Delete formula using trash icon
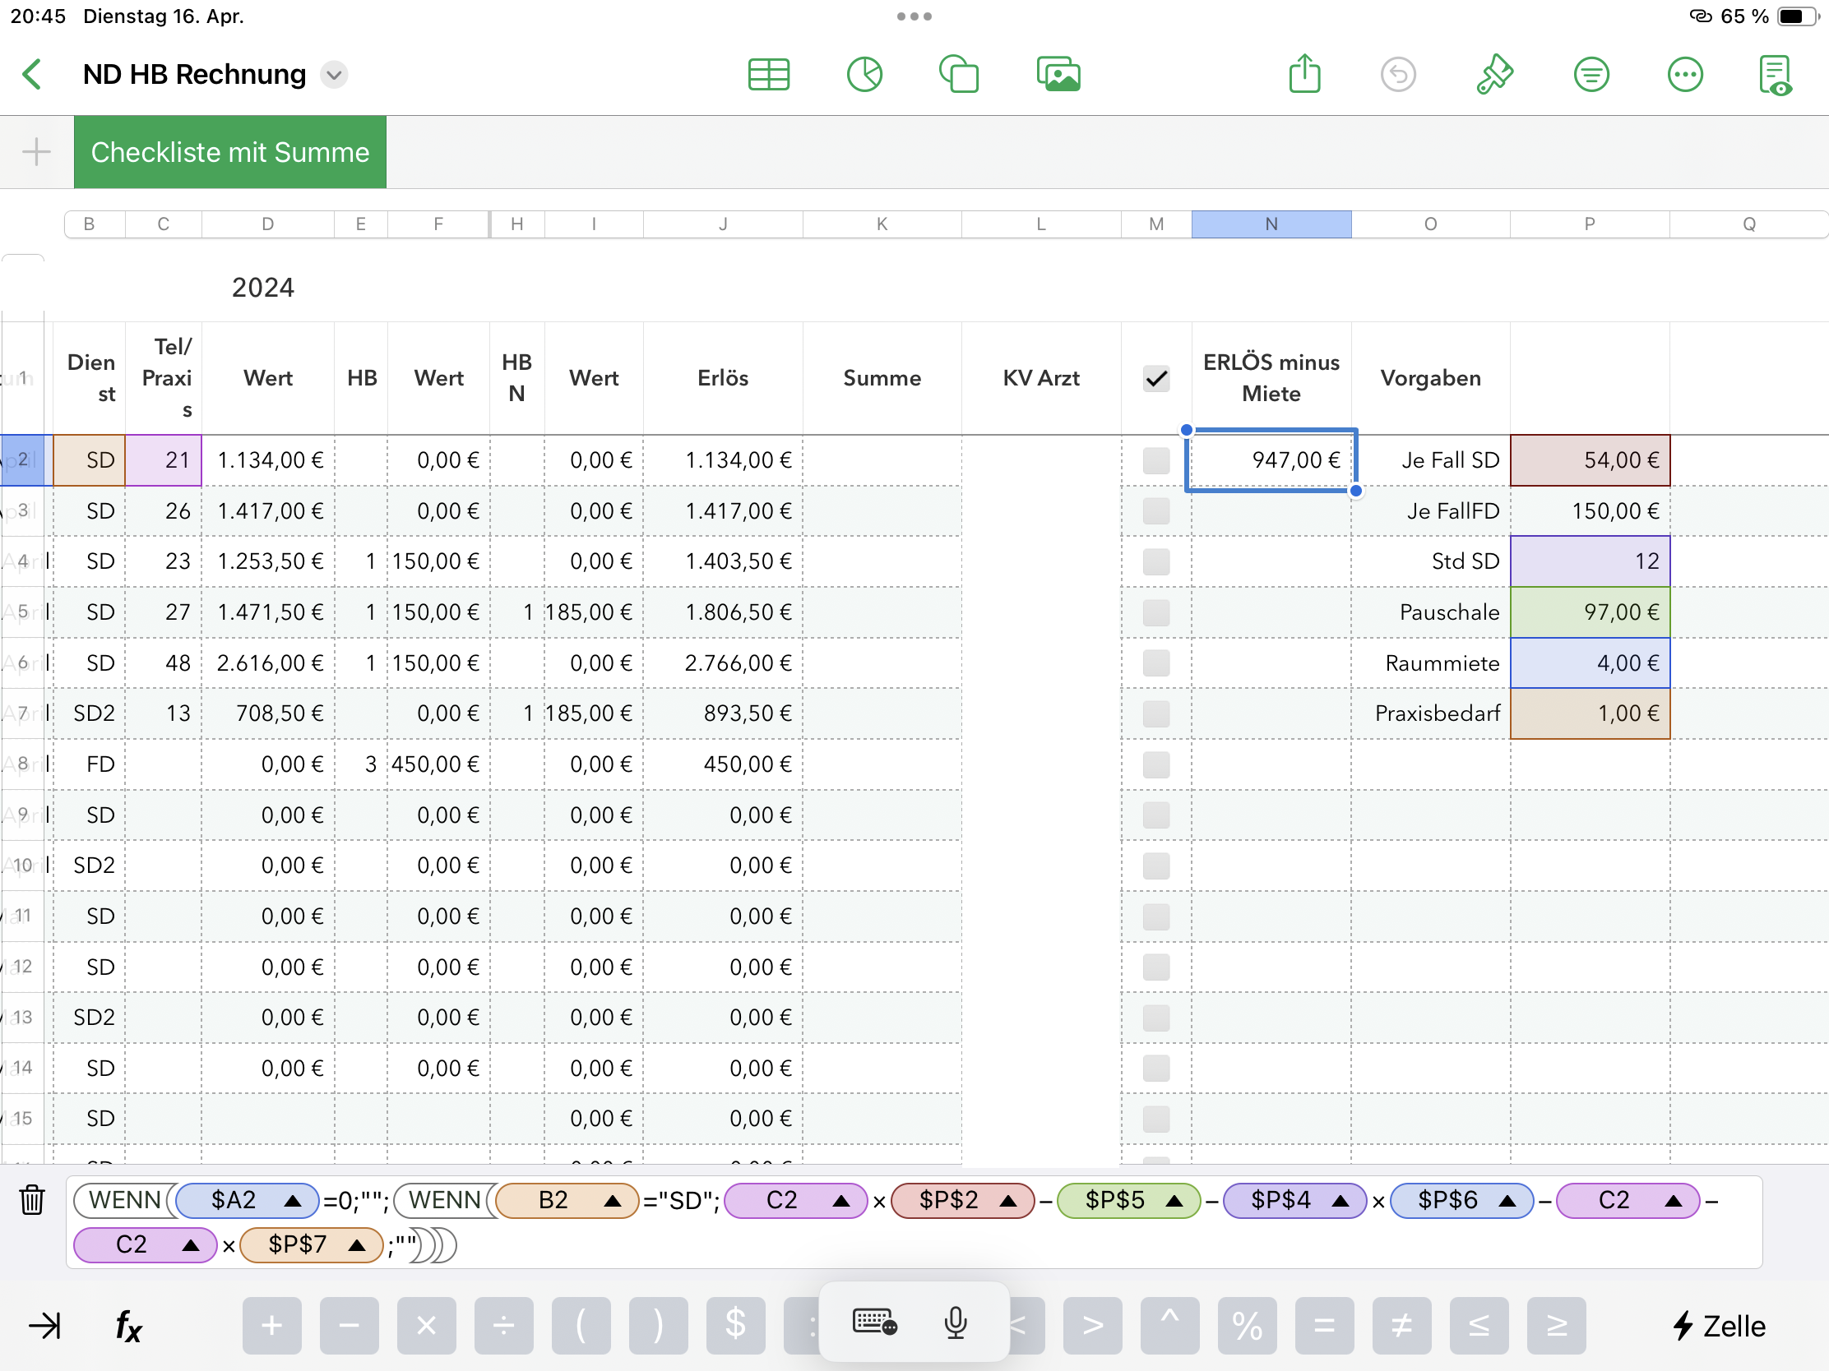The width and height of the screenshot is (1829, 1371). pyautogui.click(x=32, y=1199)
